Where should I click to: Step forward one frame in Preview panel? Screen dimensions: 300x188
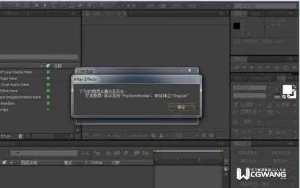[x=260, y=67]
